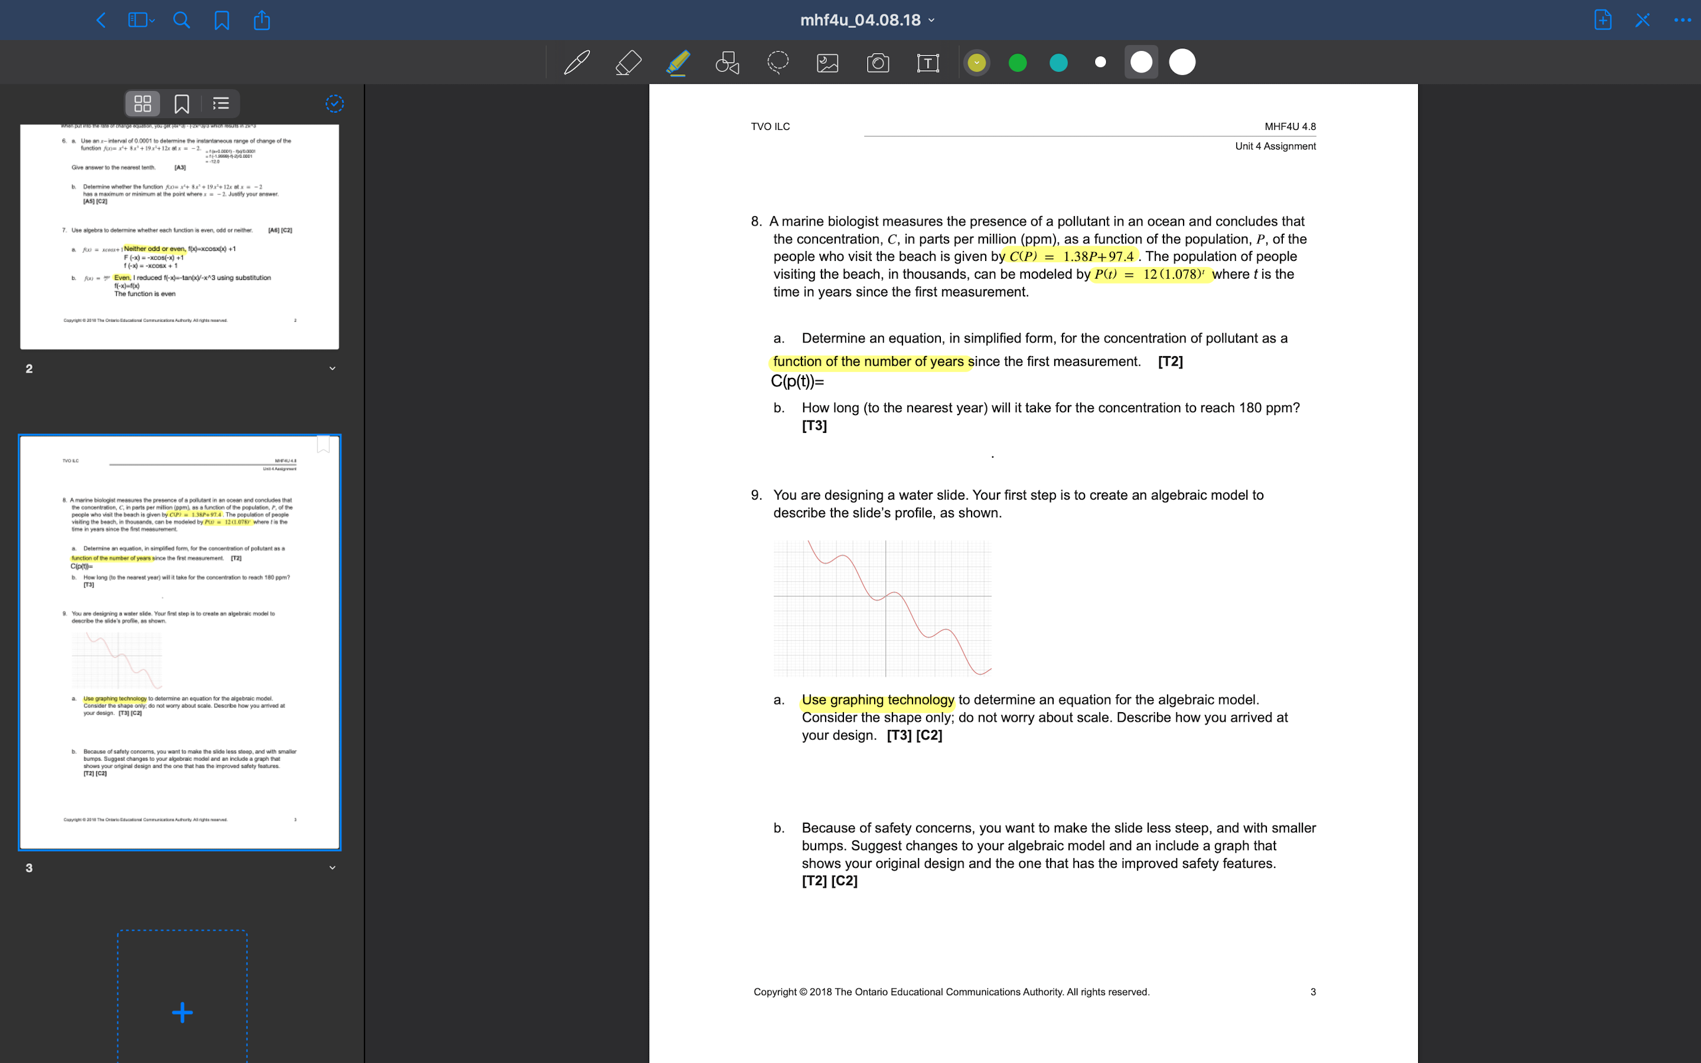Open the Shapes tool

click(727, 62)
